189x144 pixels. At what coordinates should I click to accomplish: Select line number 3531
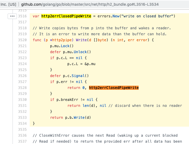tap(22, 105)
